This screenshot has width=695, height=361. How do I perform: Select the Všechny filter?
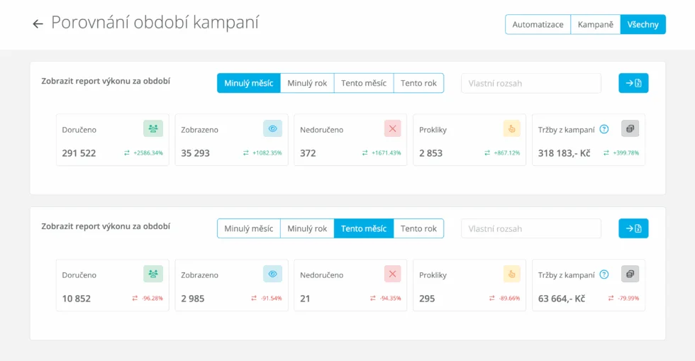pyautogui.click(x=643, y=24)
